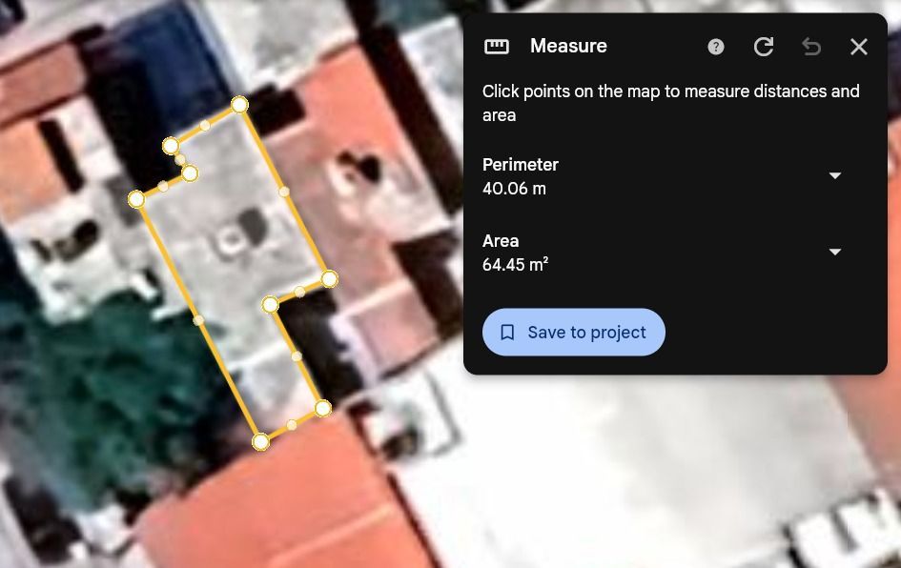
Task: Select the topmost polygon vertex handle
Action: tap(239, 105)
